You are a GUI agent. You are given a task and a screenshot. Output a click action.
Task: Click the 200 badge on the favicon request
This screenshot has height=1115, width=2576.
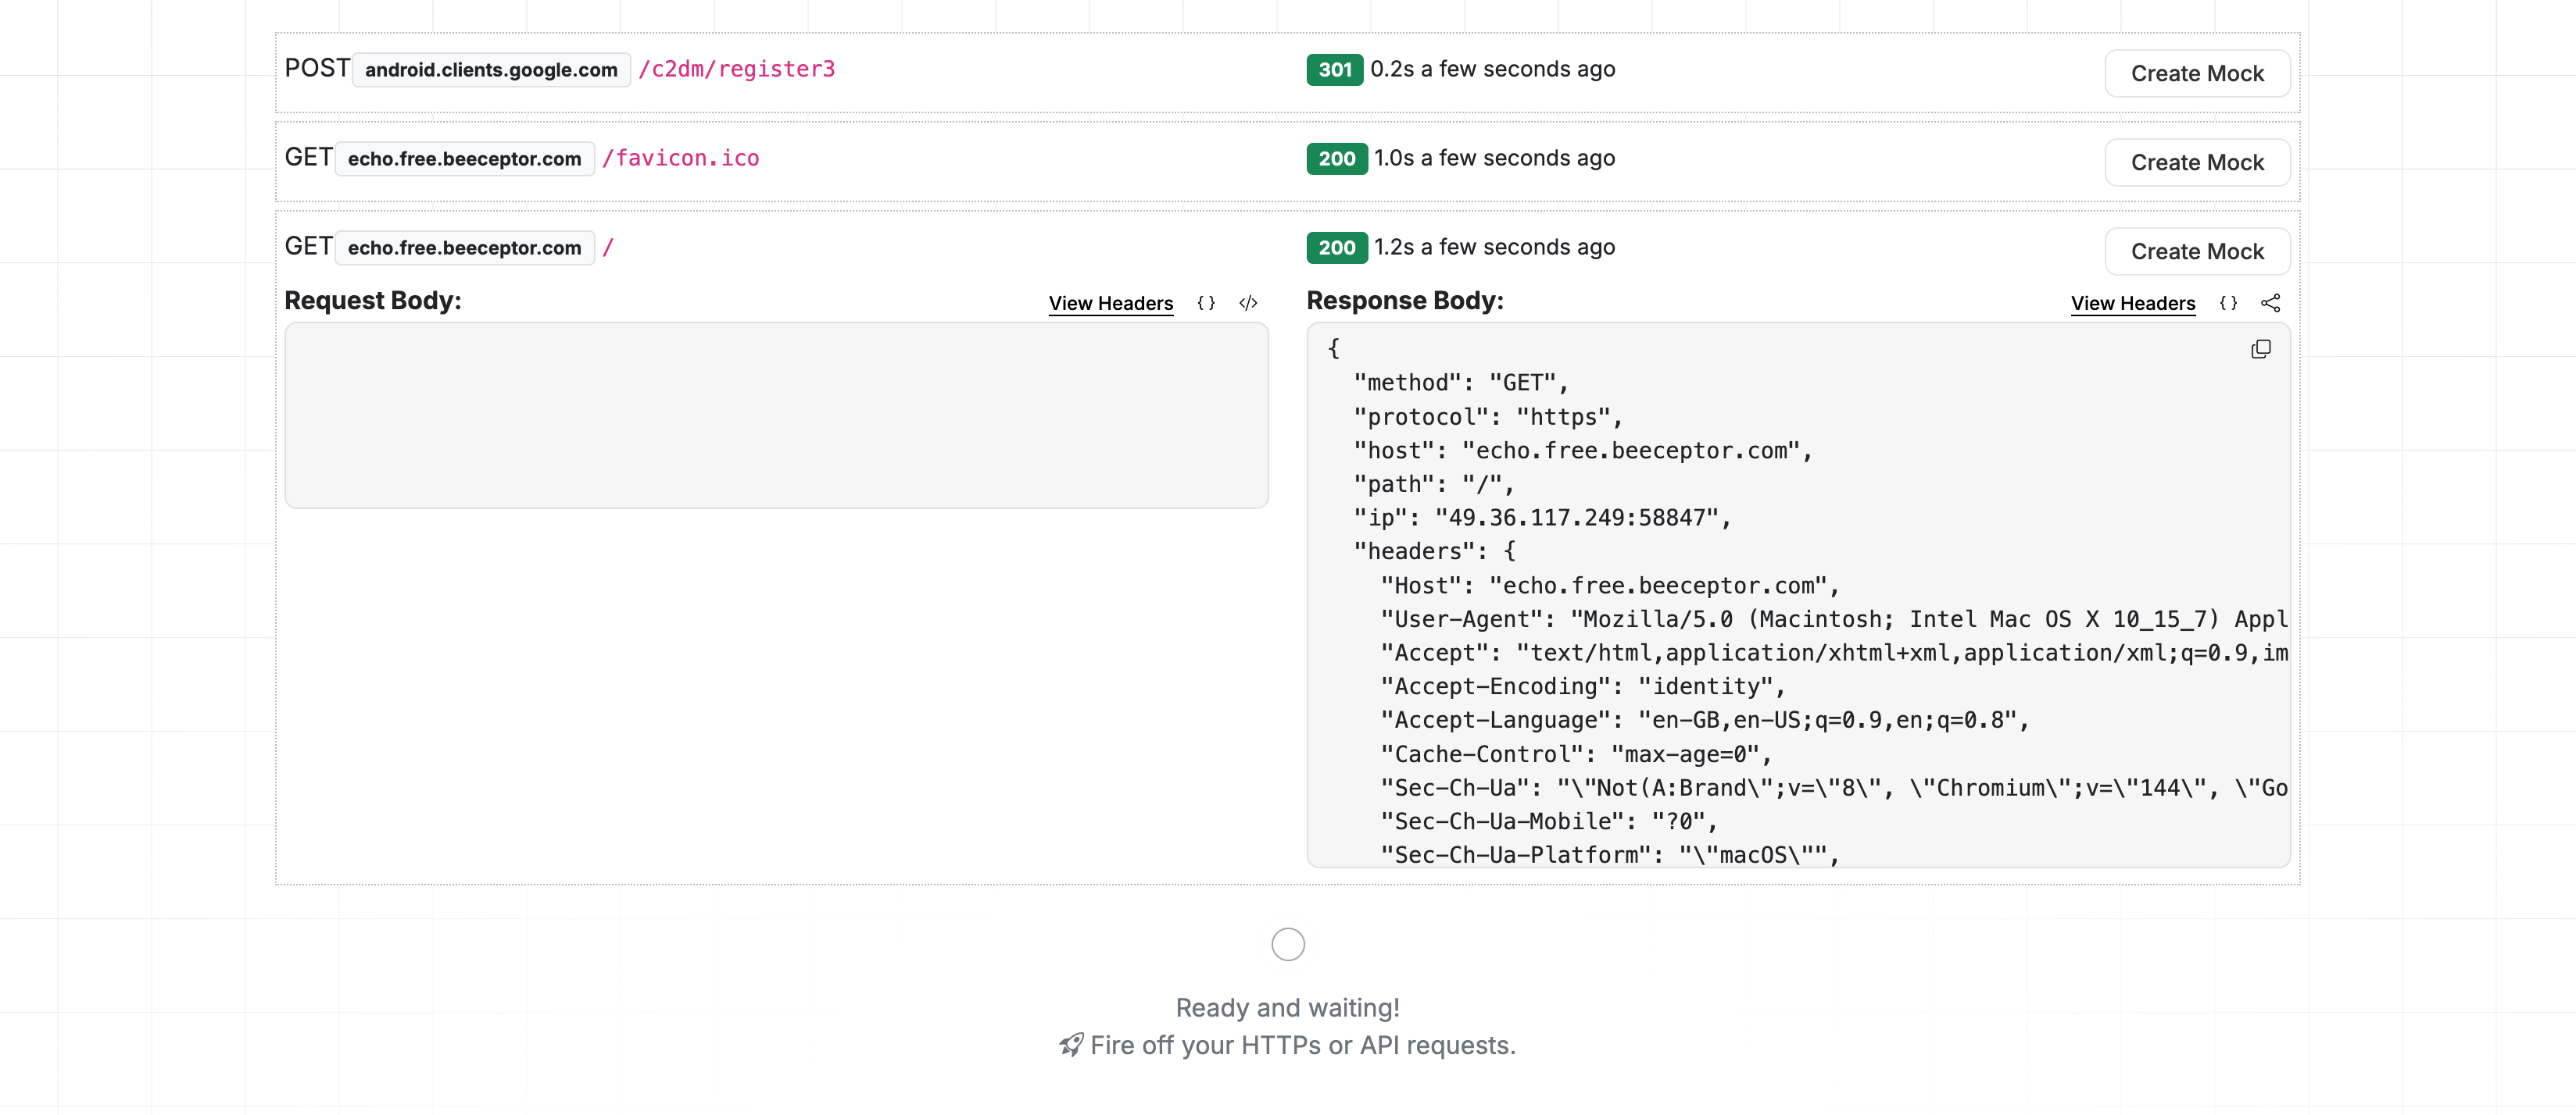1336,158
